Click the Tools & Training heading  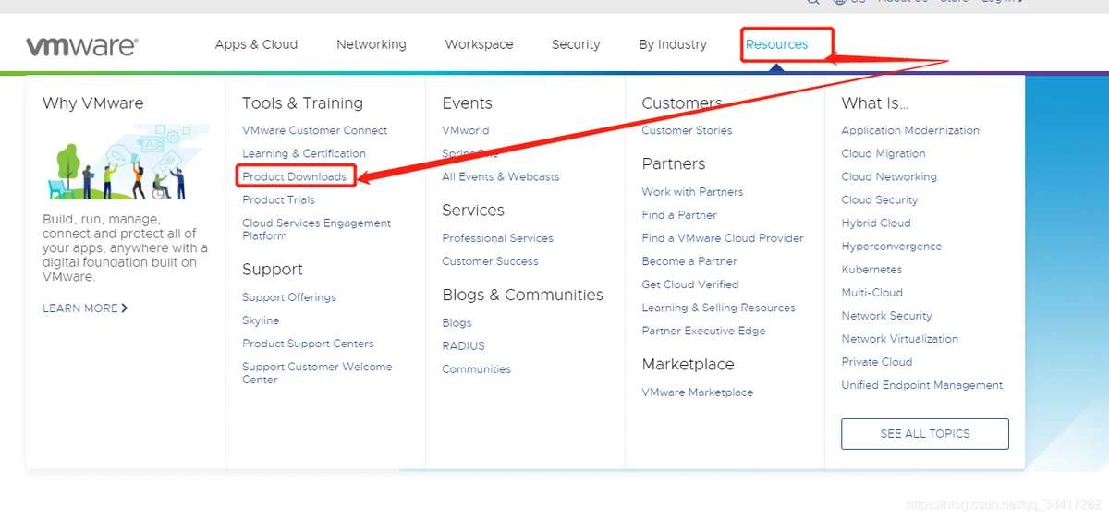pos(302,103)
